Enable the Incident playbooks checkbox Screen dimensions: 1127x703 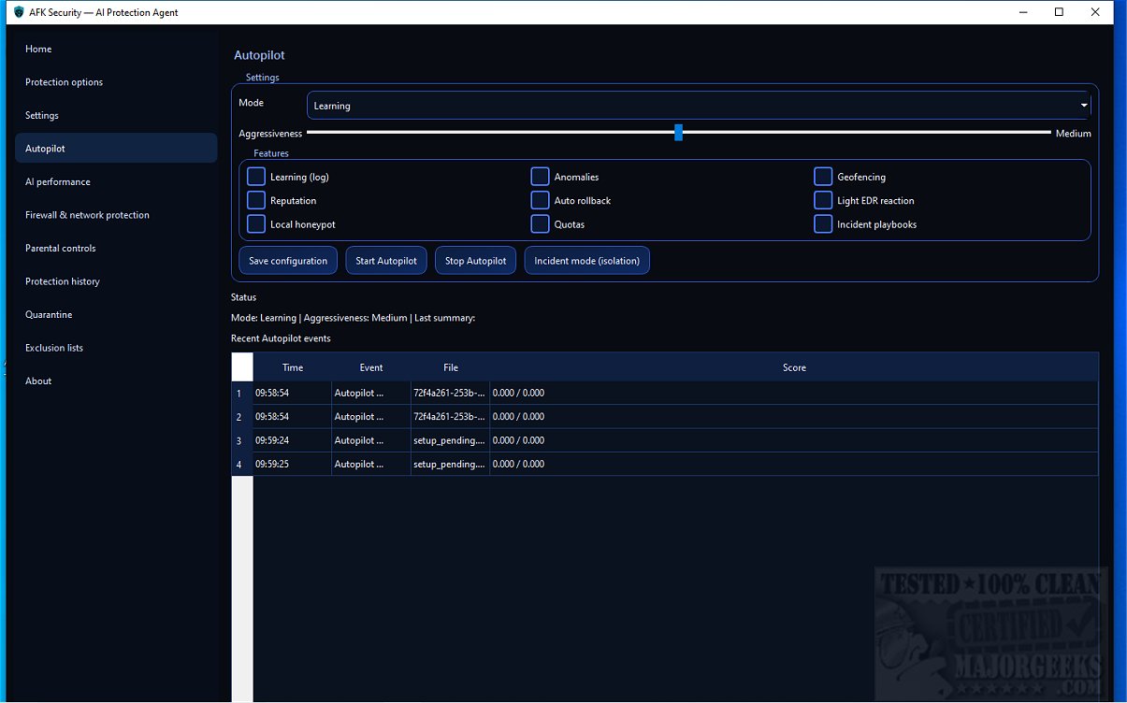(x=823, y=224)
